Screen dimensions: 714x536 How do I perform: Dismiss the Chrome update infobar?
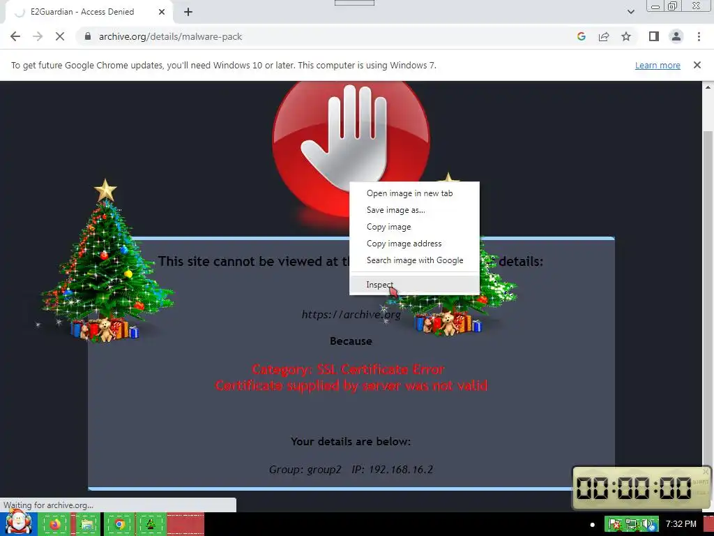(697, 65)
